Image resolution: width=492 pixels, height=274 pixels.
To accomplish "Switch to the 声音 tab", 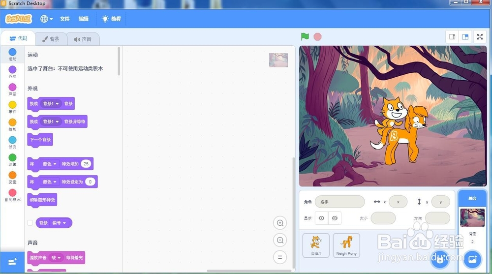I will 83,39.
